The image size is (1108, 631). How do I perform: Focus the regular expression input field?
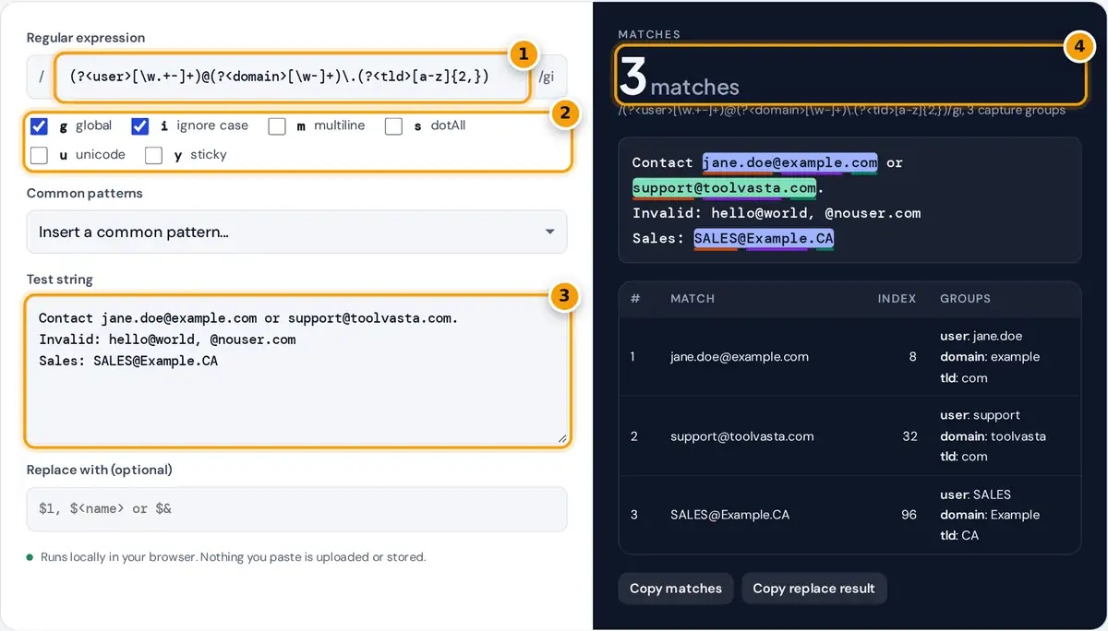click(294, 77)
